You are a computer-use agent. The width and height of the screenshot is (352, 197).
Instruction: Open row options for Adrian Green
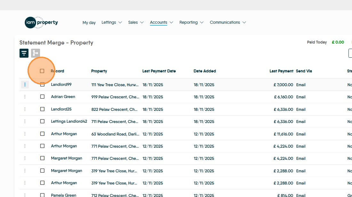coord(25,97)
